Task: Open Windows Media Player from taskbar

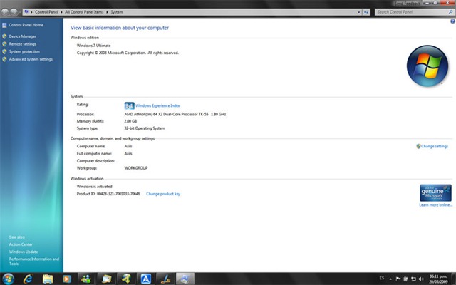Action: click(x=67, y=279)
